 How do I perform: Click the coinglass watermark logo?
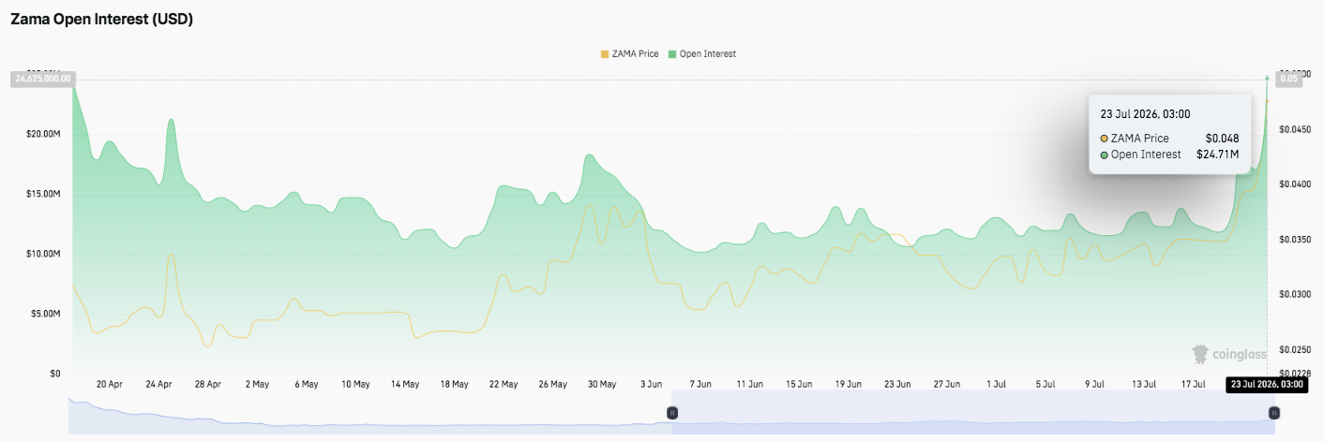1228,354
